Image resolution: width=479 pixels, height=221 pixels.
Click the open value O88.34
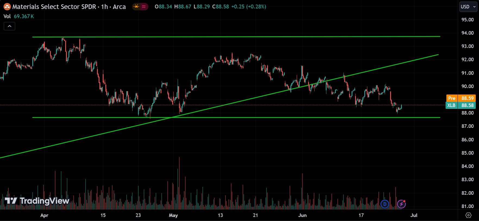(163, 6)
